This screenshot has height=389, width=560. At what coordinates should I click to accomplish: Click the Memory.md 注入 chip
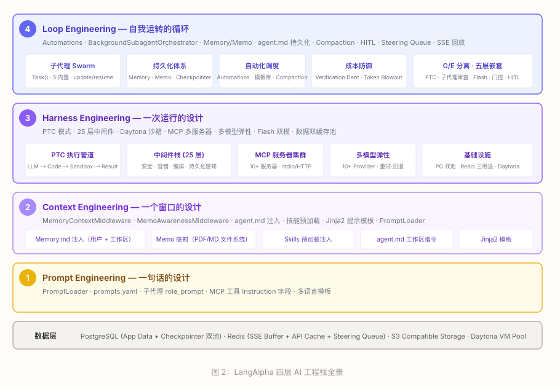(85, 239)
